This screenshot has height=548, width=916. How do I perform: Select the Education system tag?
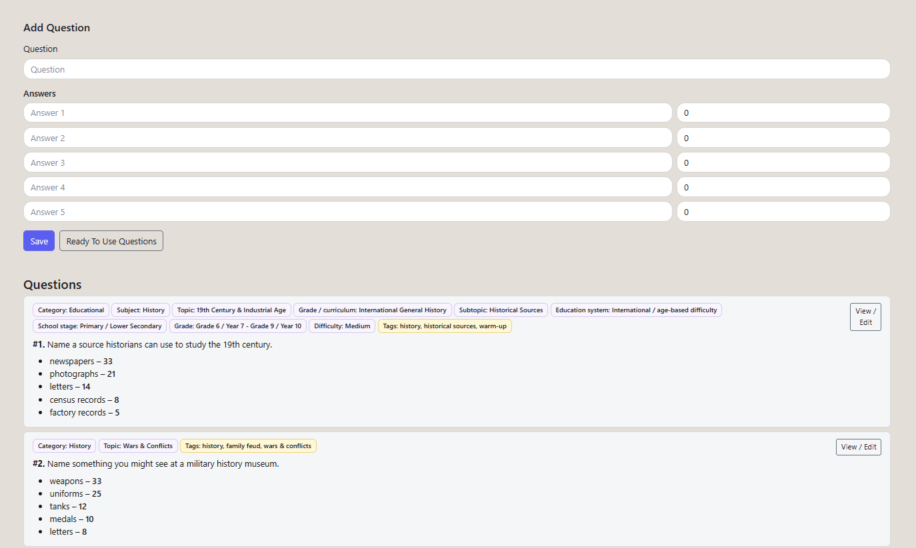pos(636,310)
